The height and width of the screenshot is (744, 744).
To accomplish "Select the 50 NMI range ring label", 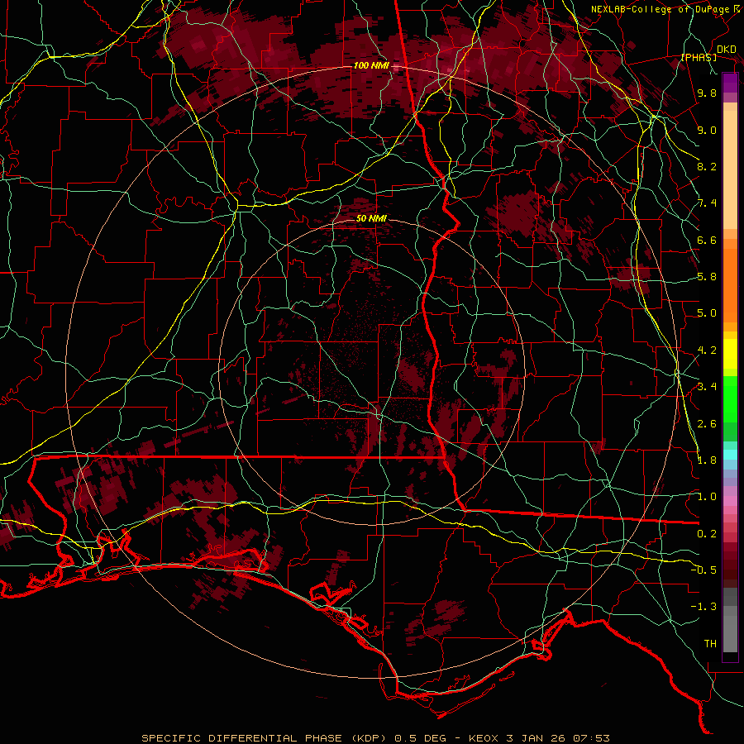I will (x=371, y=218).
